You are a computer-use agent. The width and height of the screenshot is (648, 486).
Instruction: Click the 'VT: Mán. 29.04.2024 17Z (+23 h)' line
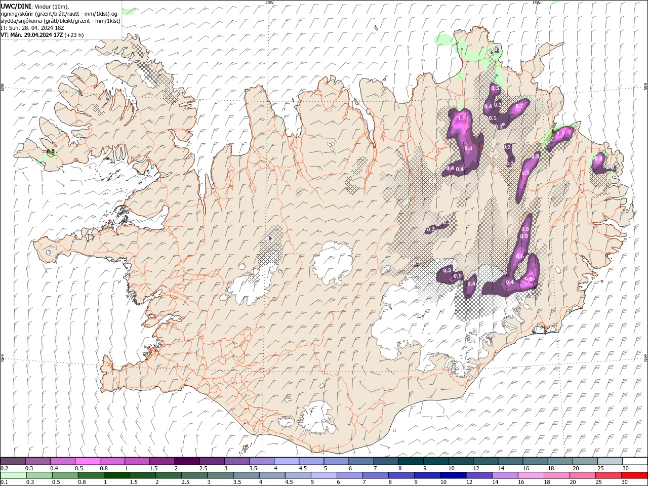pyautogui.click(x=42, y=35)
